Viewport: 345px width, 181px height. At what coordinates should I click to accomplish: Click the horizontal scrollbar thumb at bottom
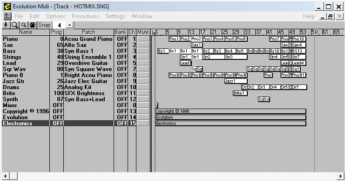click(x=14, y=176)
